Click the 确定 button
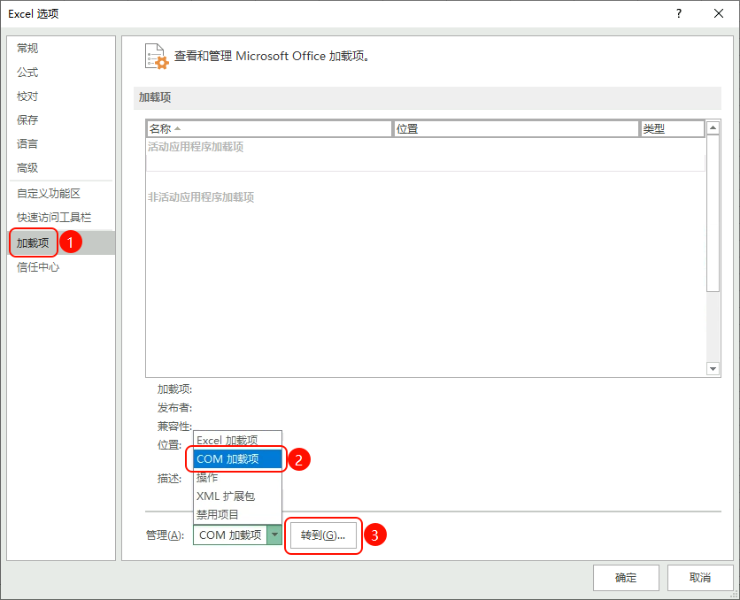 626,578
